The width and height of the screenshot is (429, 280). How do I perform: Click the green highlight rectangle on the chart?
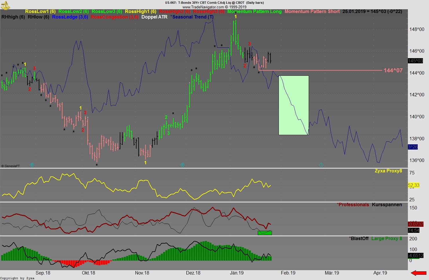294,105
